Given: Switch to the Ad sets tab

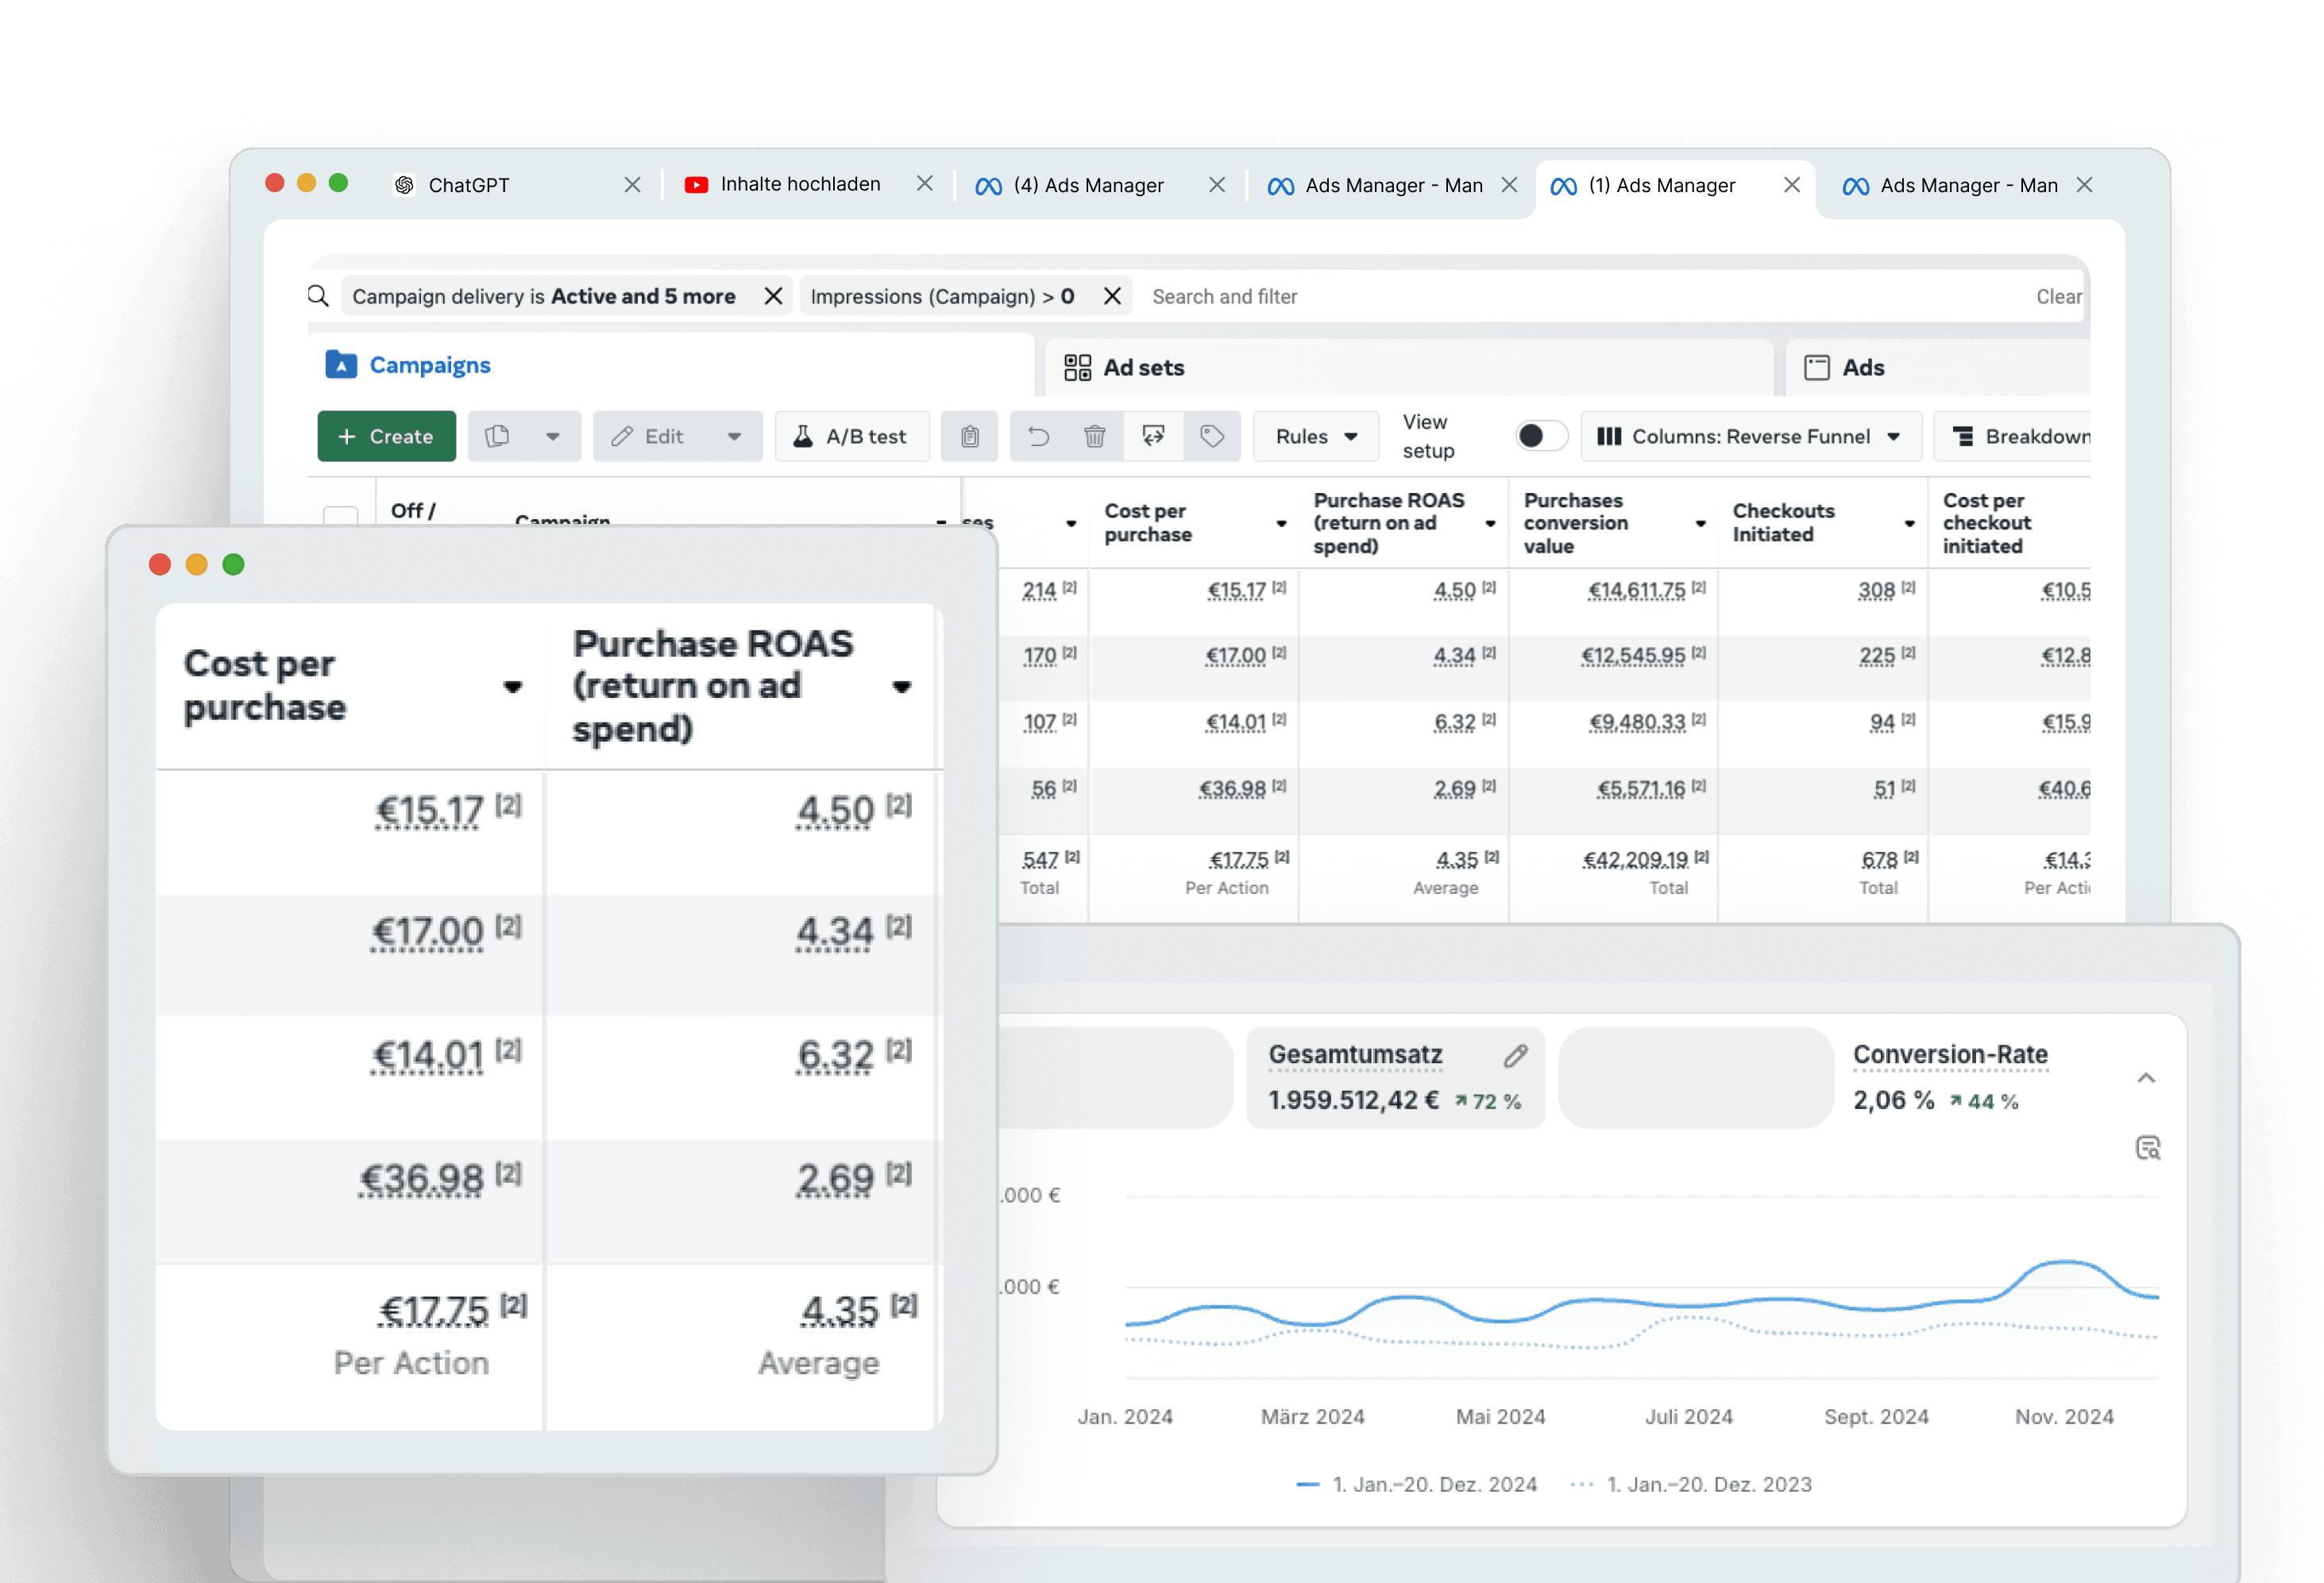Looking at the screenshot, I should point(1143,368).
